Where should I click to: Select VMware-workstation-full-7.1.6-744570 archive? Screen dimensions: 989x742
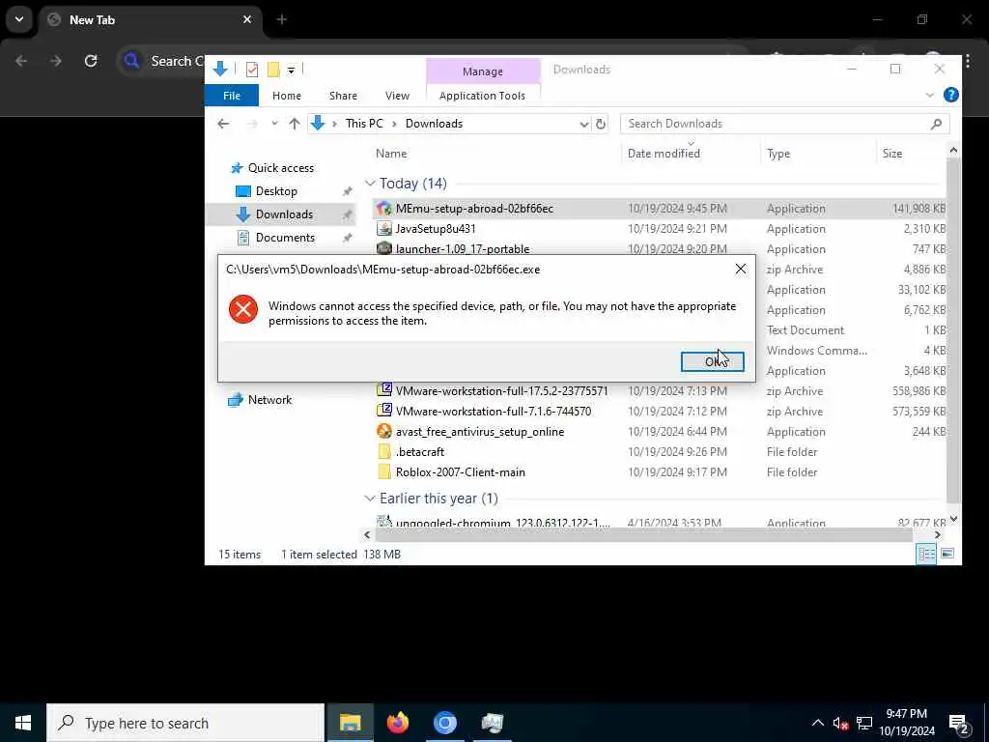[494, 412]
